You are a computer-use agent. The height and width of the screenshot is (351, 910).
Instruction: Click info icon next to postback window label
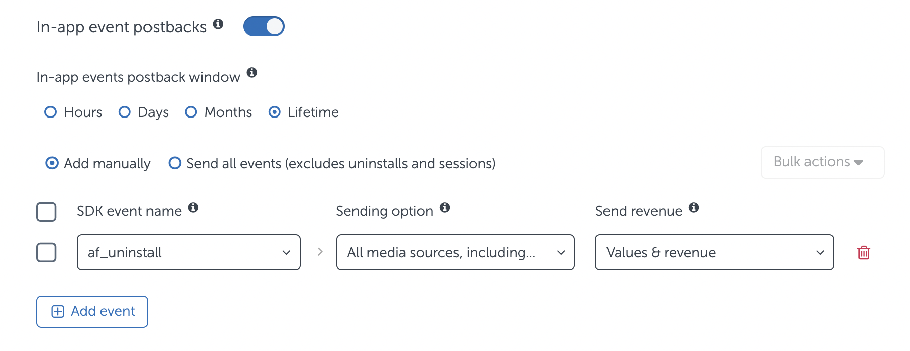pos(252,72)
